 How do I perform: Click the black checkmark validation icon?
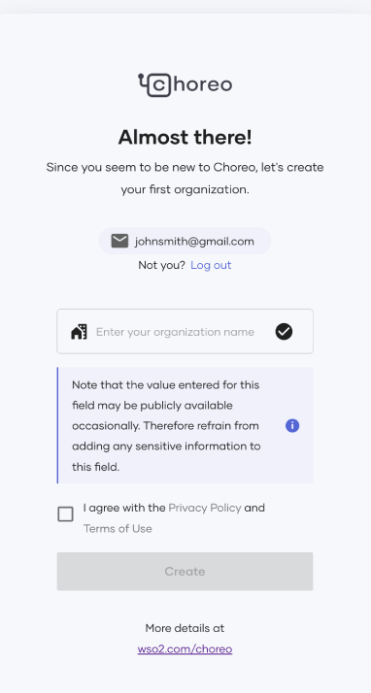[x=284, y=332]
